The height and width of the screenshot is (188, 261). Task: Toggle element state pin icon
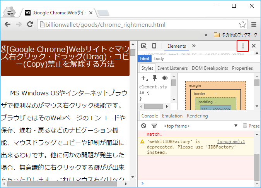(155, 78)
